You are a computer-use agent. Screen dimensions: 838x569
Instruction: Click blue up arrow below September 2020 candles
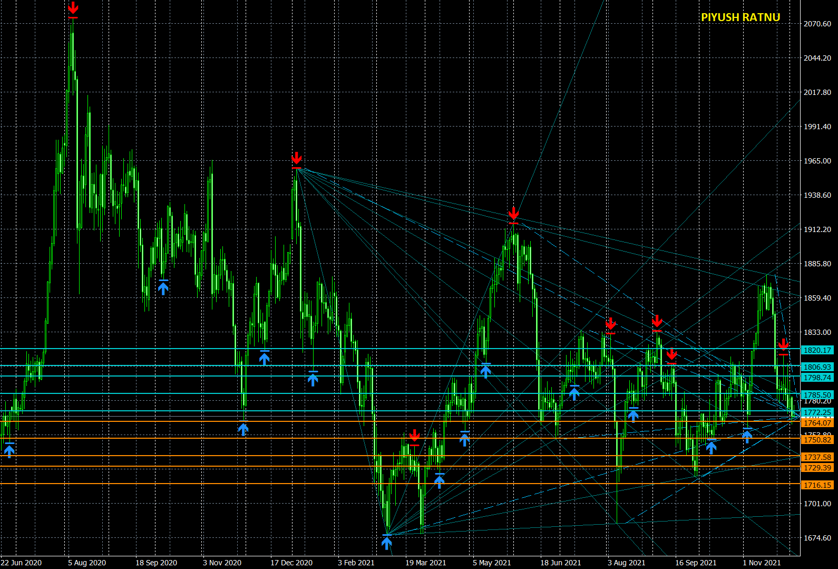coord(163,287)
